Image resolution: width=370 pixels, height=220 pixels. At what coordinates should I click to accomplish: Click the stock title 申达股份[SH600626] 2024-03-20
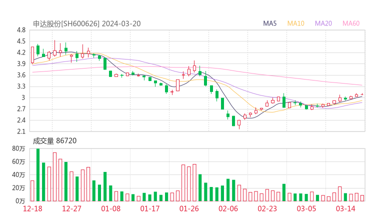pyautogui.click(x=86, y=23)
